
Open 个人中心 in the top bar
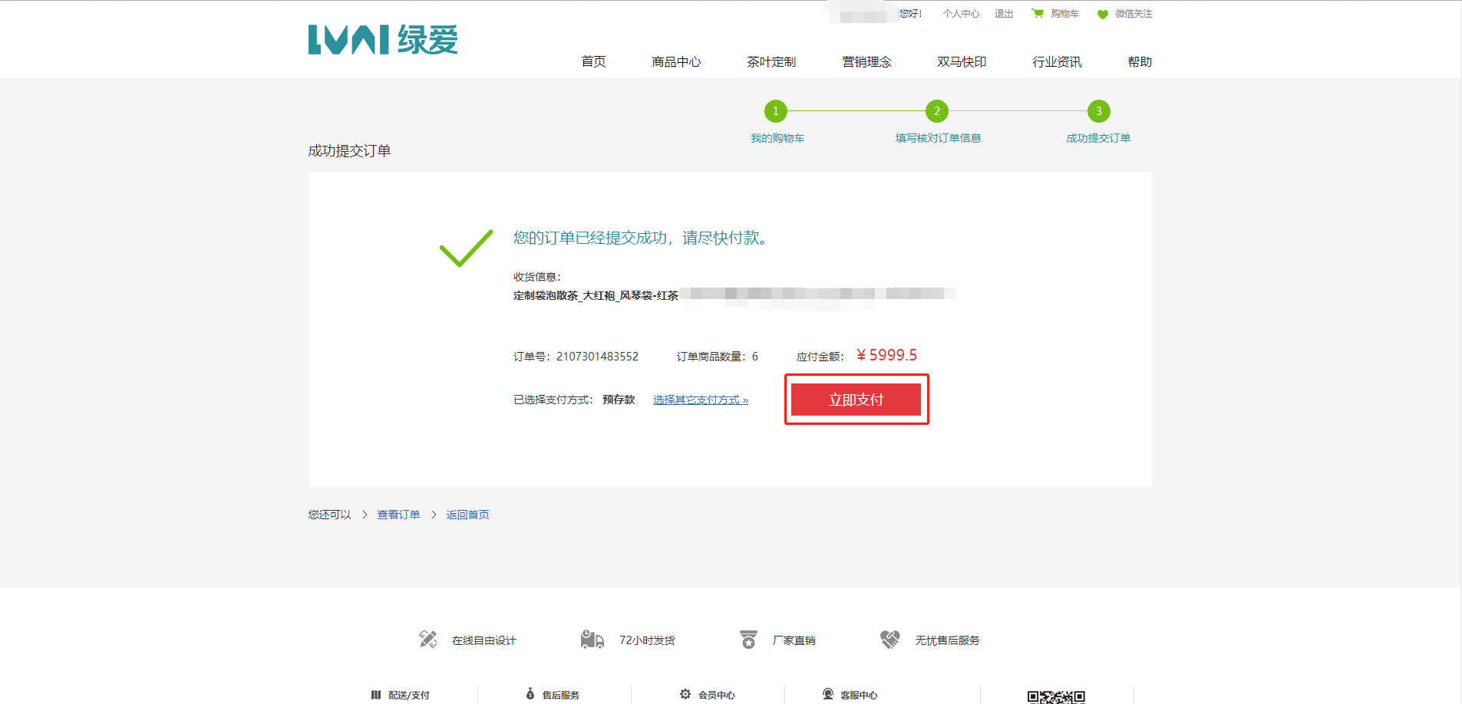point(961,14)
